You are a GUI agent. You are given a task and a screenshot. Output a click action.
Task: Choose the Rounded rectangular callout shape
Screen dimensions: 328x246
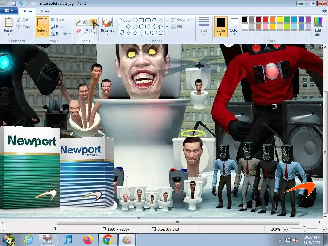(148, 33)
